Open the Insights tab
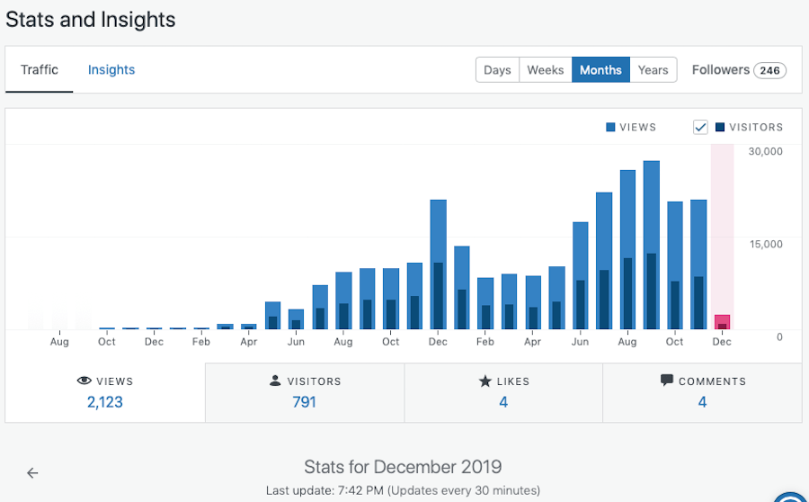This screenshot has height=502, width=809. click(111, 70)
